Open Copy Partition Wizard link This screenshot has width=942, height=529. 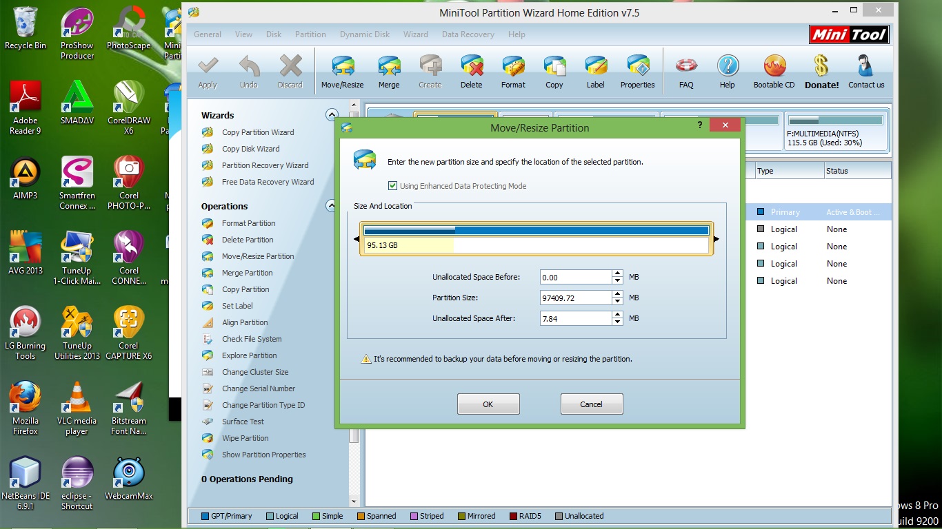(x=258, y=132)
